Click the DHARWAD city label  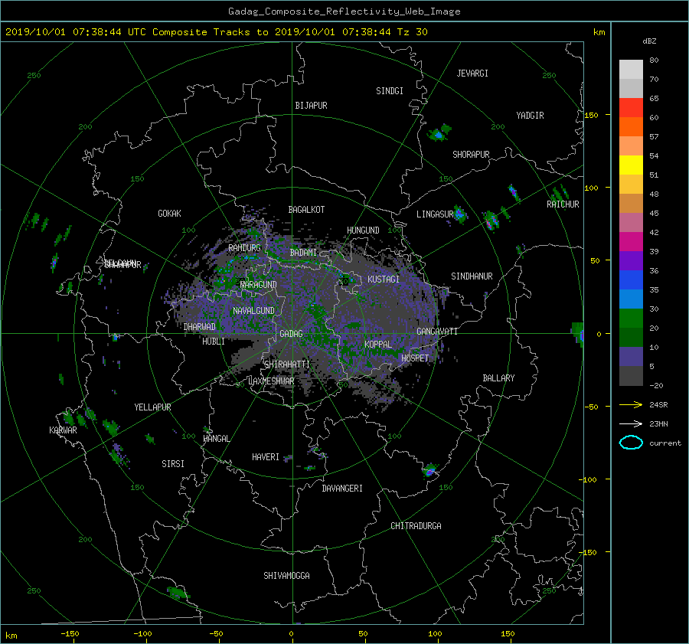point(200,327)
